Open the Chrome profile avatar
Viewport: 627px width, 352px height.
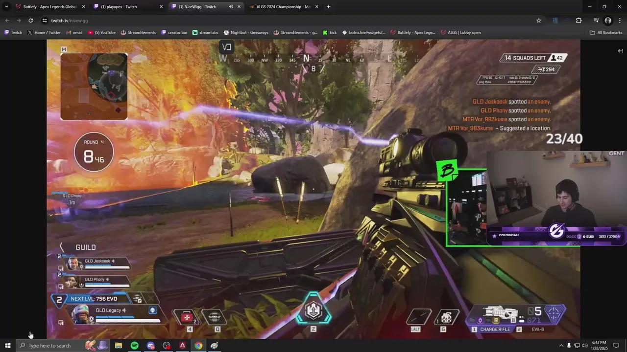pos(608,21)
